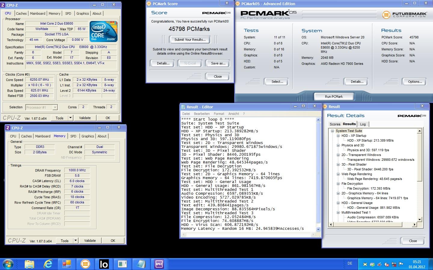Collapse the 3D - Pixel Shader node
Viewport: 433px width, 270px height.
coord(338,164)
